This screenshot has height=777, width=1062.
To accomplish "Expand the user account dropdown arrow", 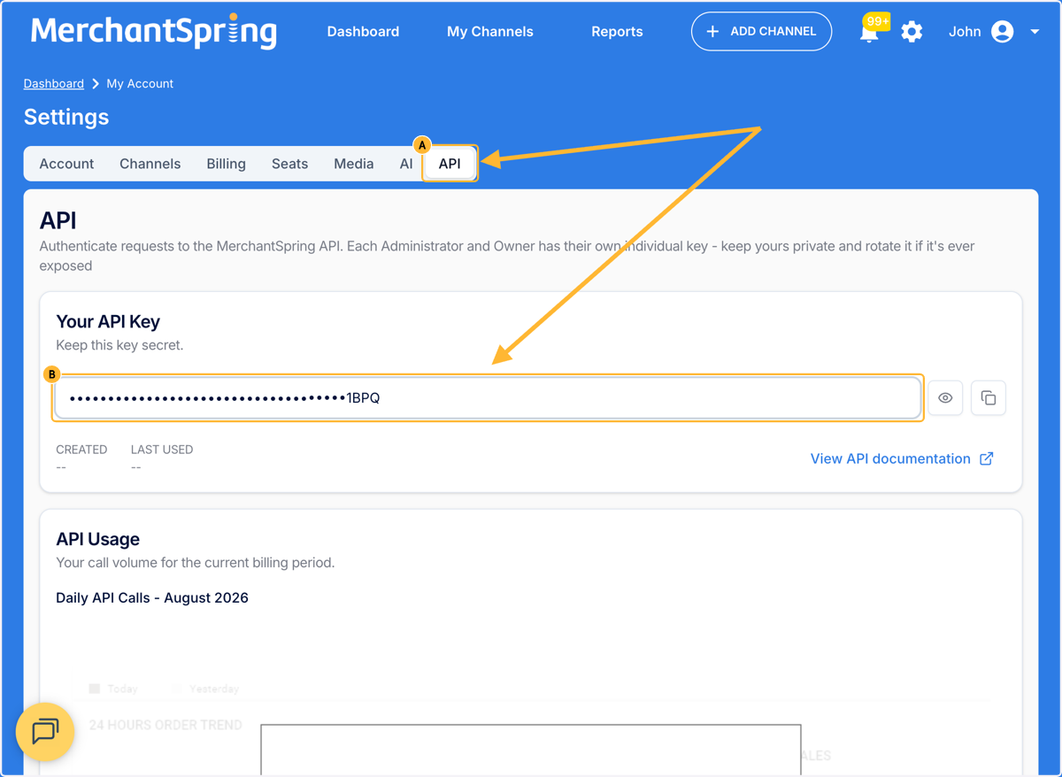I will coord(1035,32).
